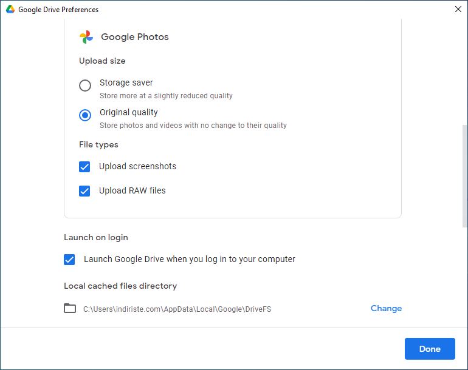Image resolution: width=468 pixels, height=370 pixels.
Task: Select Original quality radio option
Action: pos(85,115)
